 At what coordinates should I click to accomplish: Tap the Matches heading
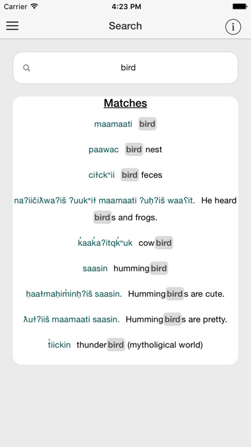(125, 103)
